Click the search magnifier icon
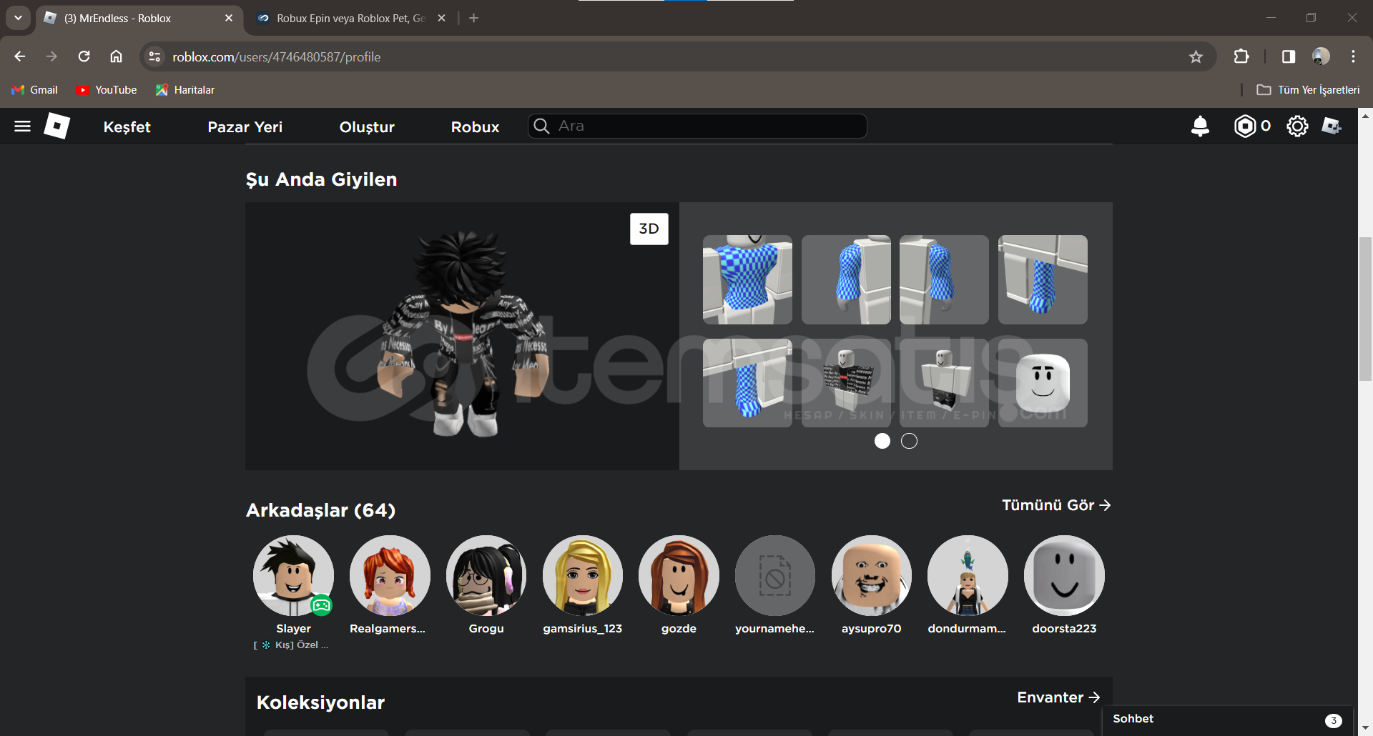 [542, 126]
